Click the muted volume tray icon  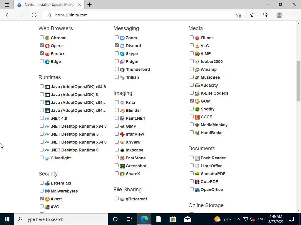[252, 219]
